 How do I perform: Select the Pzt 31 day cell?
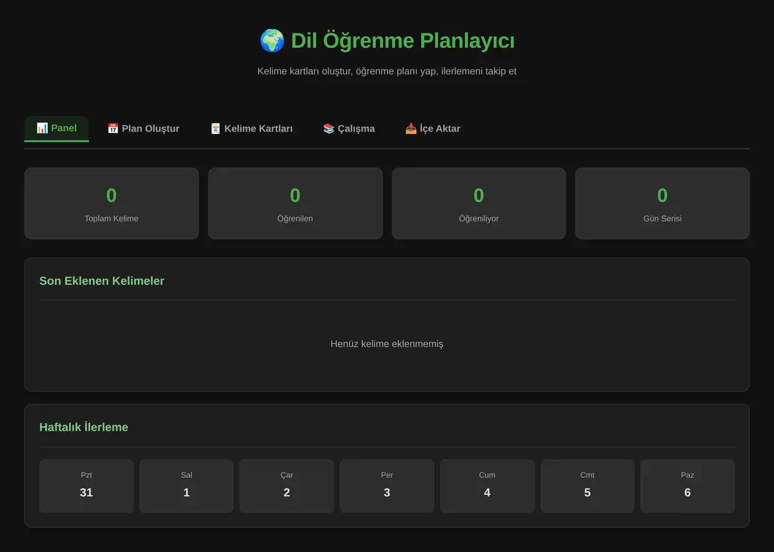point(86,486)
